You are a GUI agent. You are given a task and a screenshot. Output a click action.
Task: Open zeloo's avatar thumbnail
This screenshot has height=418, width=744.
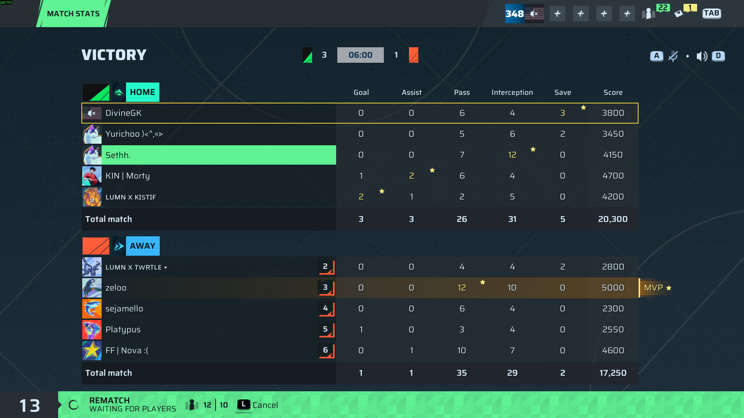(x=92, y=288)
